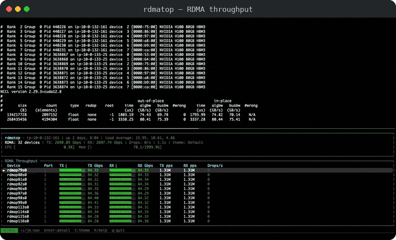Image resolution: width=396 pixels, height=240 pixels.
Task: Click the TX Gbps column header
Action: 95,166
